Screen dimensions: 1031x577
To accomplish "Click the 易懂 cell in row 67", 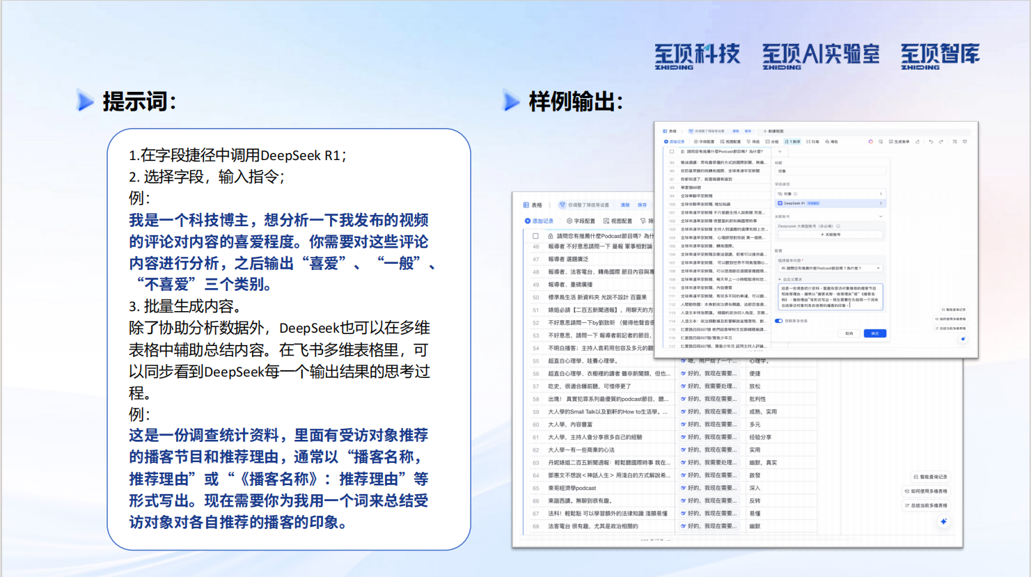I will click(x=781, y=513).
